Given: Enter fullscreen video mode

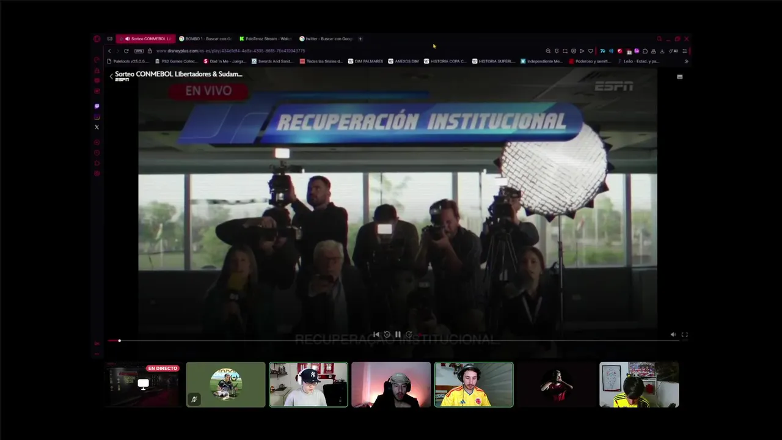Looking at the screenshot, I should [685, 334].
